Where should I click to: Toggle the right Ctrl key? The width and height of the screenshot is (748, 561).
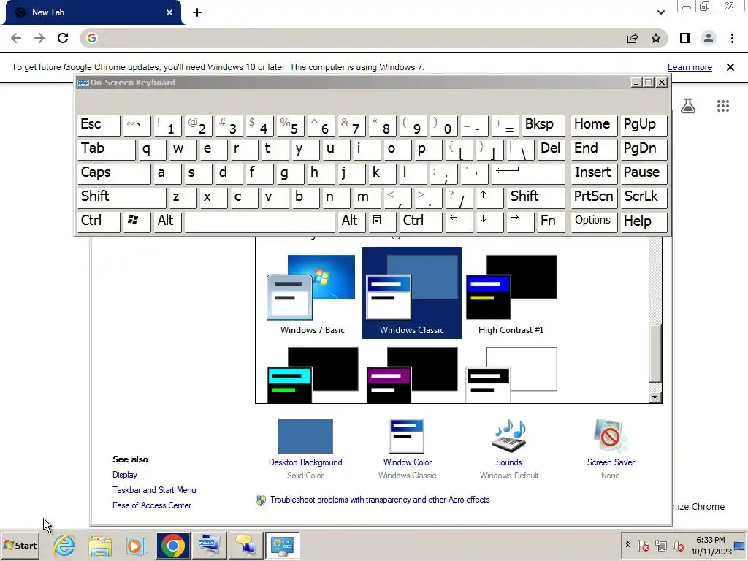421,222
